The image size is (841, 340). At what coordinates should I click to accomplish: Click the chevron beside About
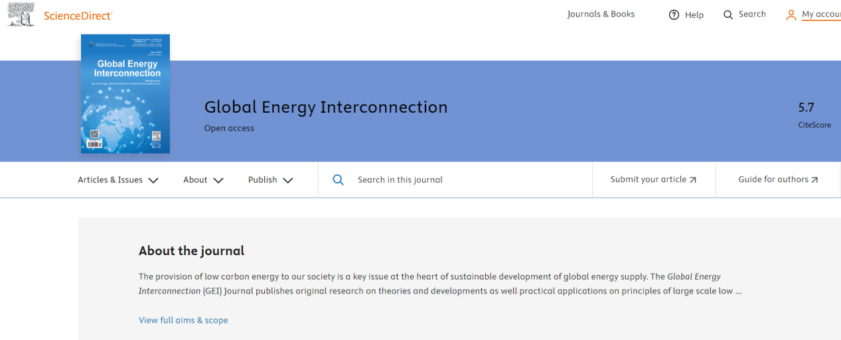[x=218, y=180]
